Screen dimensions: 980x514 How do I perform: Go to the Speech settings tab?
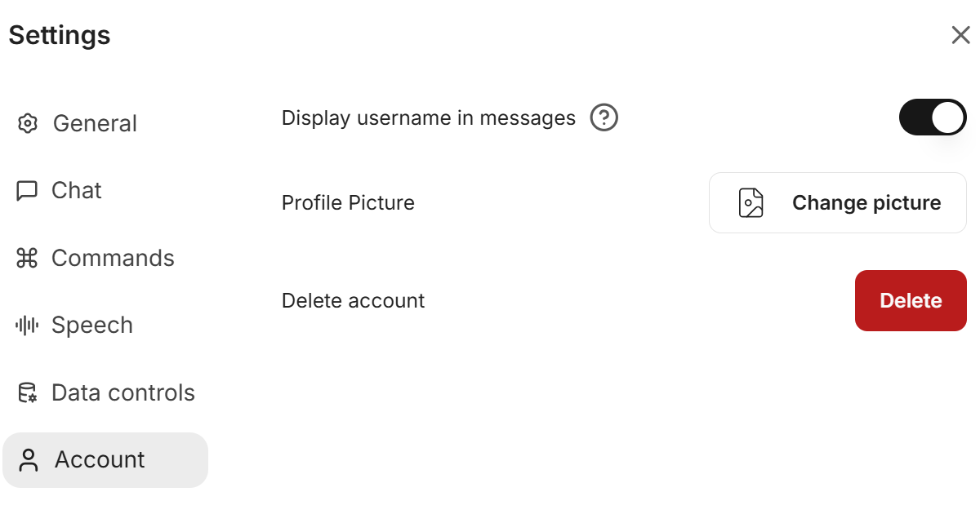pos(92,326)
